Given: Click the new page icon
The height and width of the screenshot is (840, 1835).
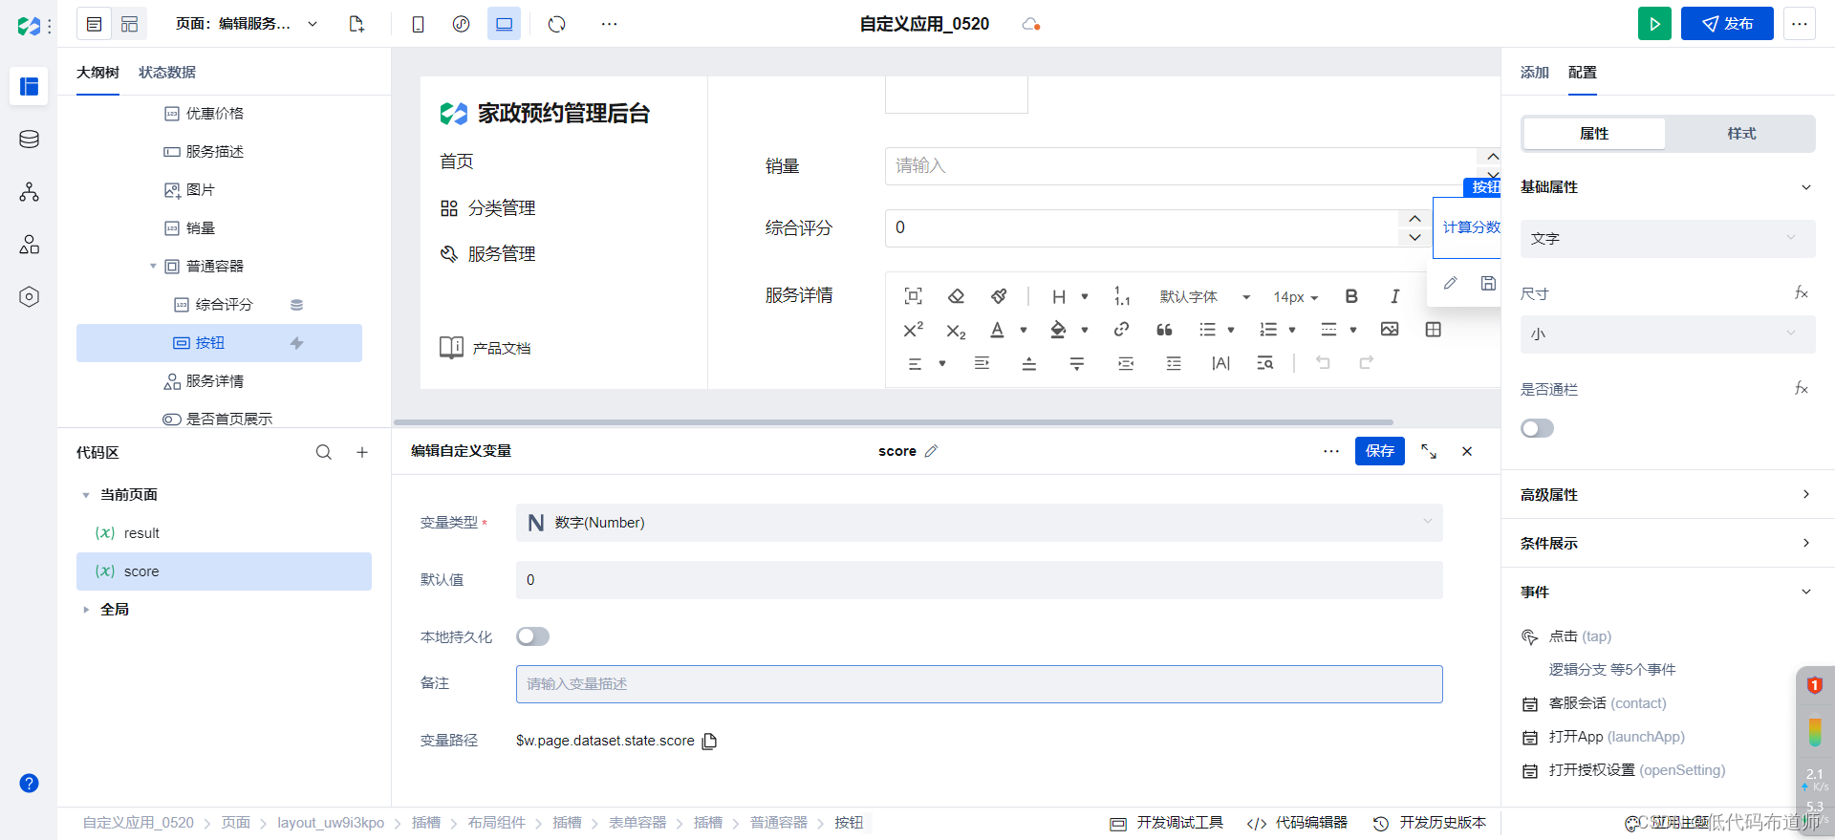Looking at the screenshot, I should point(356,24).
